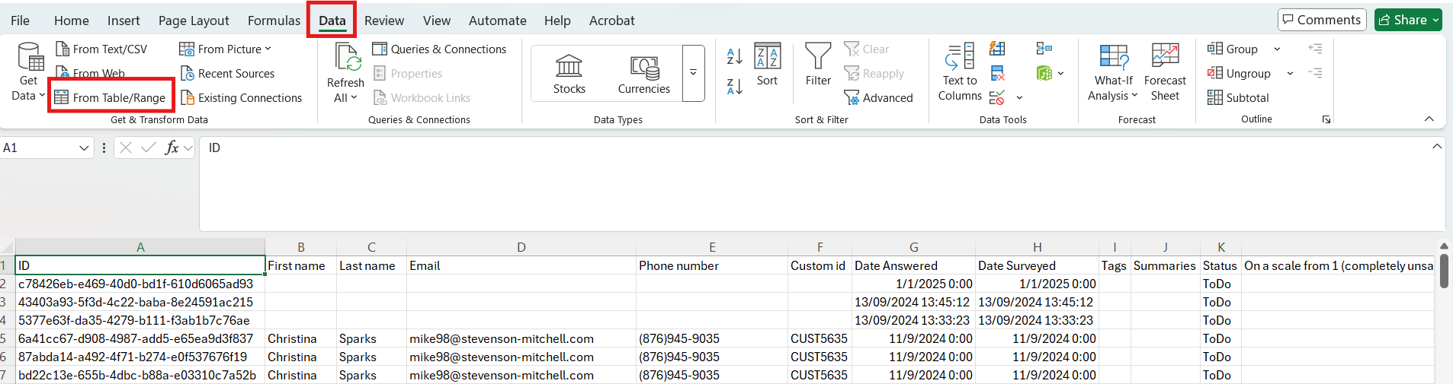Screen dimensions: 1453x384
Task: Open the Consolidate tool icon
Action: pyautogui.click(x=1044, y=49)
